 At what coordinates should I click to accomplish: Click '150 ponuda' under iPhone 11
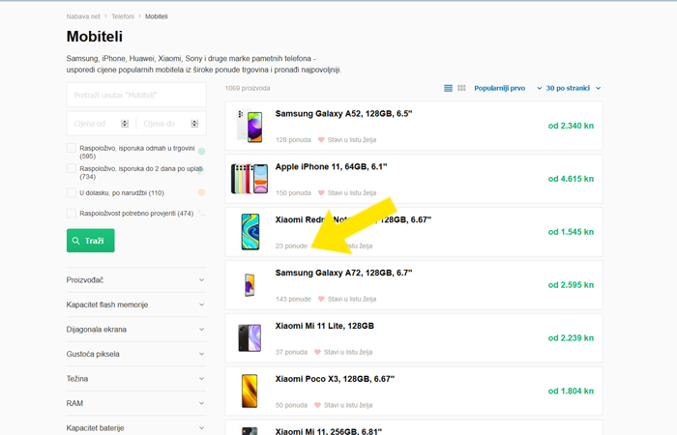point(293,193)
